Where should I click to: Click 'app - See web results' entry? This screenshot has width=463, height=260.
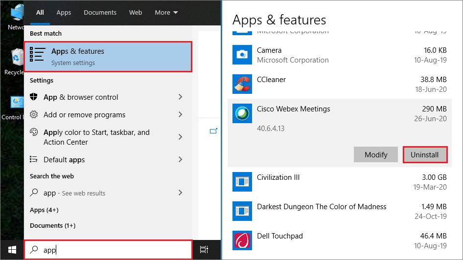108,193
